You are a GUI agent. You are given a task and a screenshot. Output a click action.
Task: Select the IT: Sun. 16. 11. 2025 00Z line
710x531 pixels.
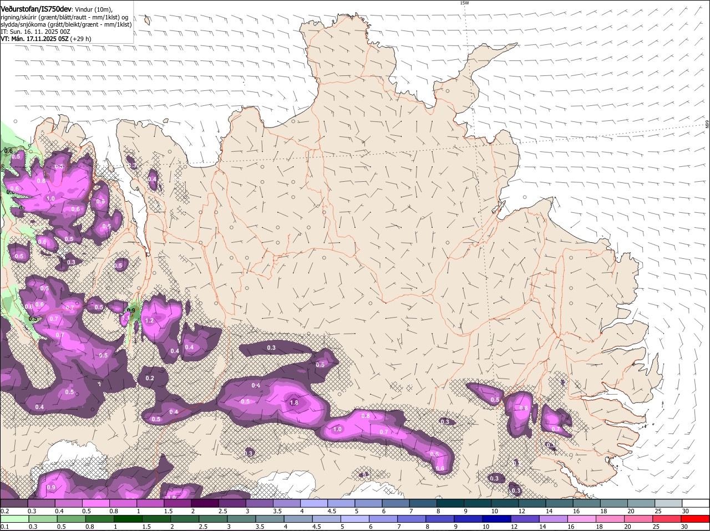coord(35,32)
